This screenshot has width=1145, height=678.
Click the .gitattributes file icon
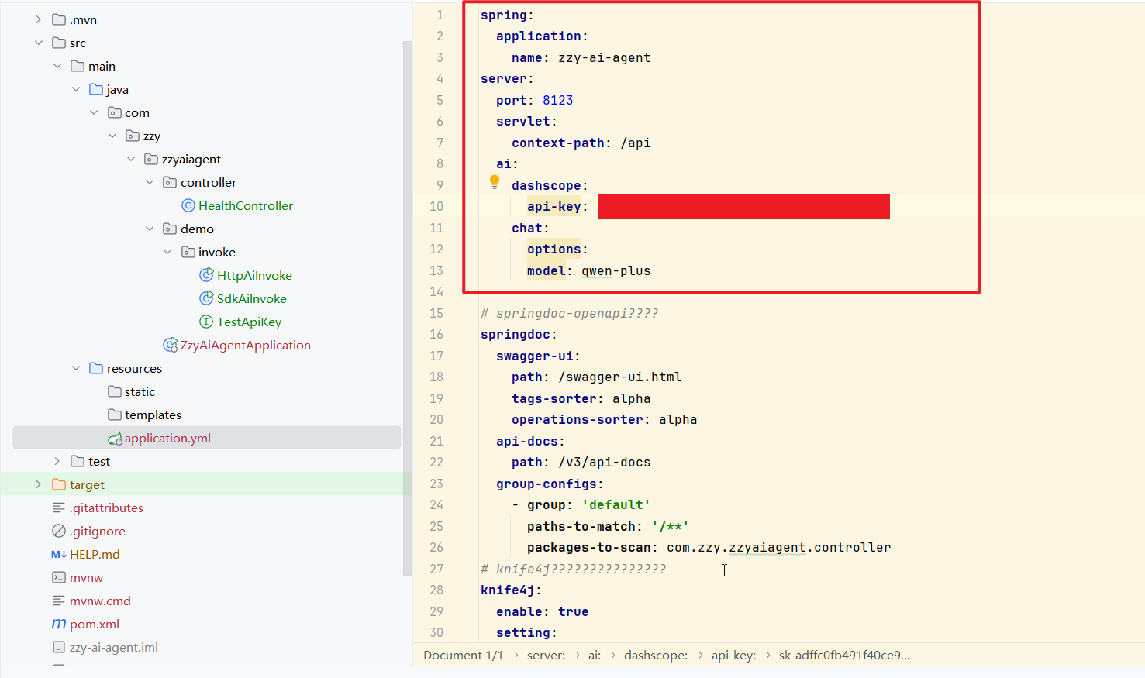[59, 508]
